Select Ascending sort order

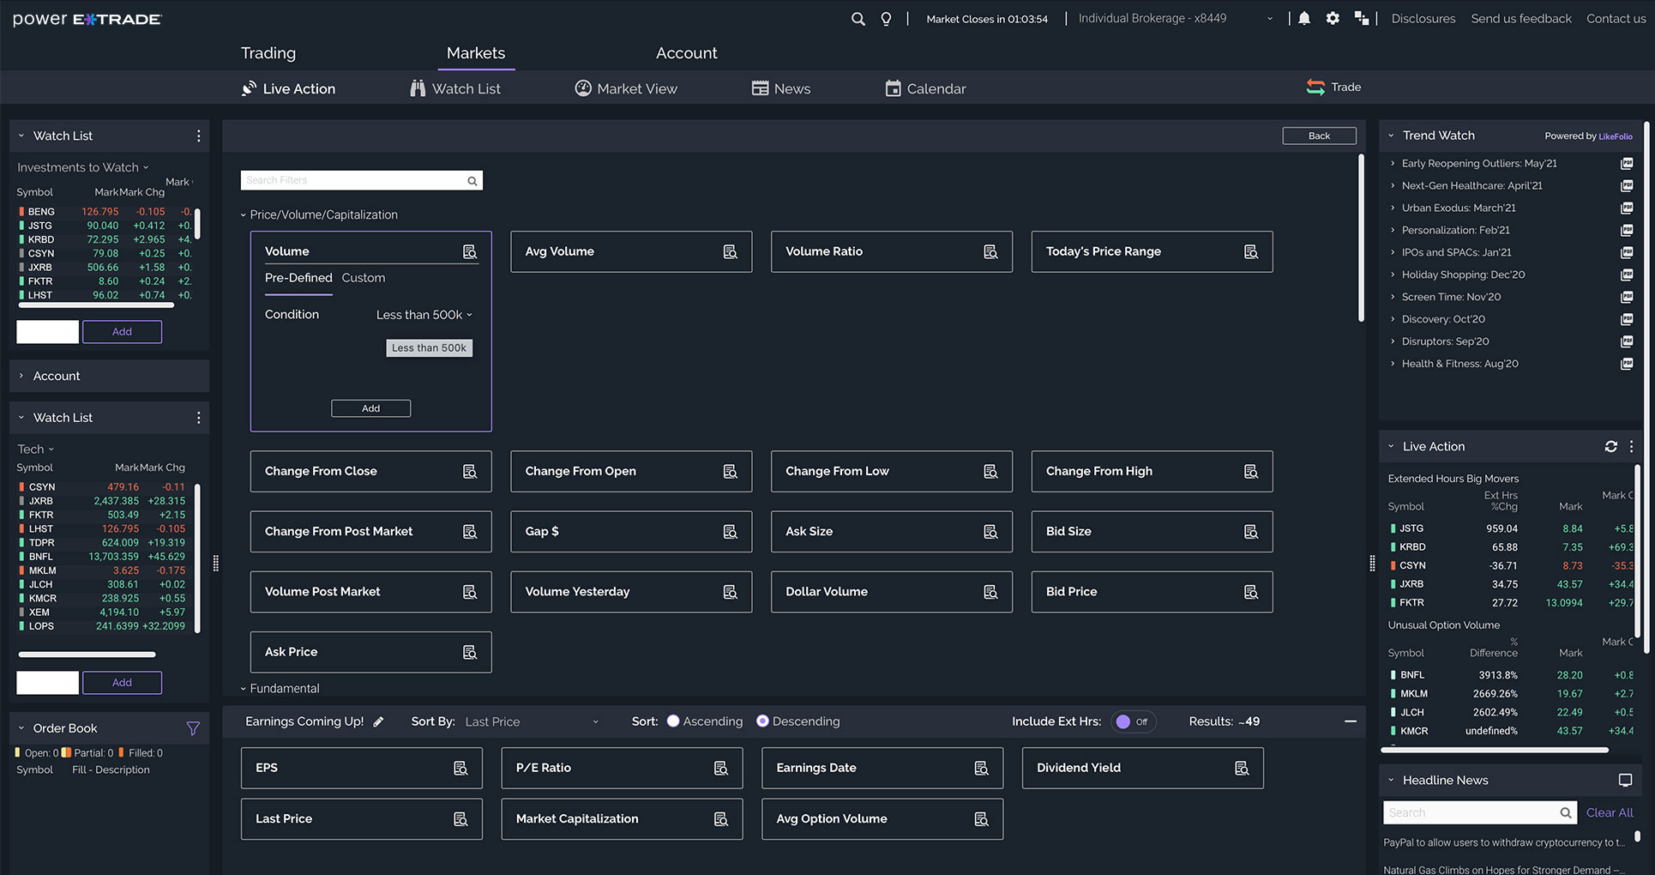point(673,721)
